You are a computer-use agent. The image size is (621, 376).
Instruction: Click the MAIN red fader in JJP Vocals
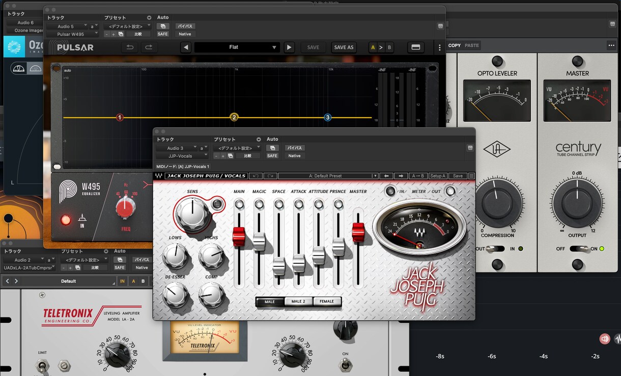point(239,236)
